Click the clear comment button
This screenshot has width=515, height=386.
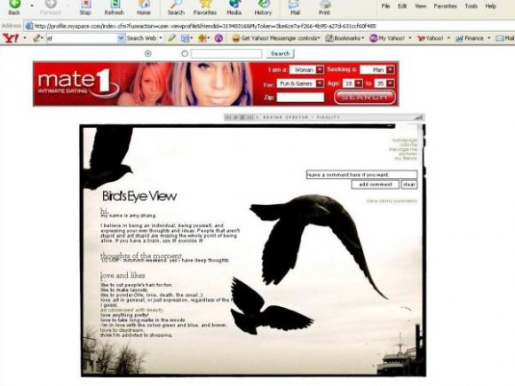[409, 185]
